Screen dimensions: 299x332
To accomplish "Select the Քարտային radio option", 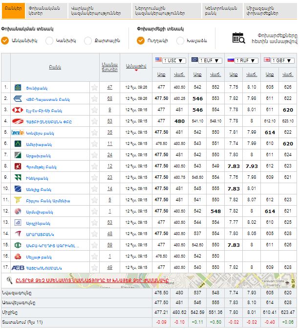I will [88, 41].
